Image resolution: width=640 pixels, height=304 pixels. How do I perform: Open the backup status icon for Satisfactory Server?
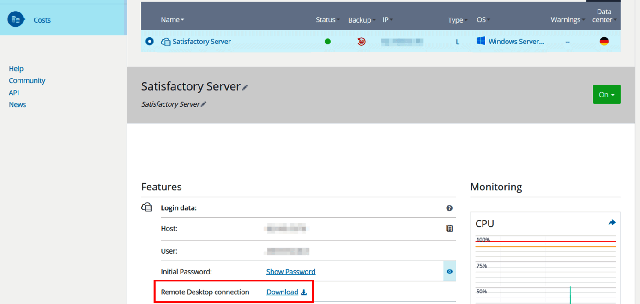pyautogui.click(x=361, y=41)
